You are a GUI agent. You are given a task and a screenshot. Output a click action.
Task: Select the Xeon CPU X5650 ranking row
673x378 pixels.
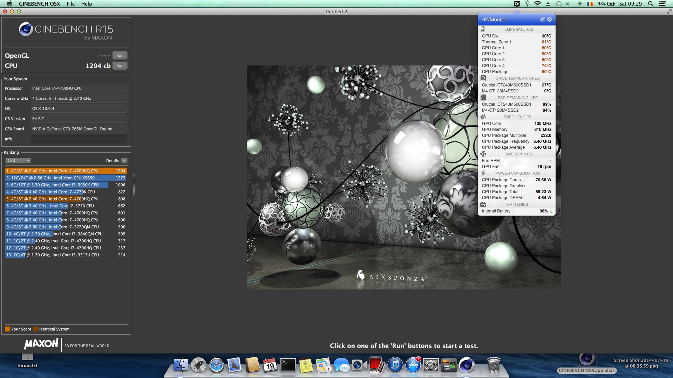[x=66, y=178]
